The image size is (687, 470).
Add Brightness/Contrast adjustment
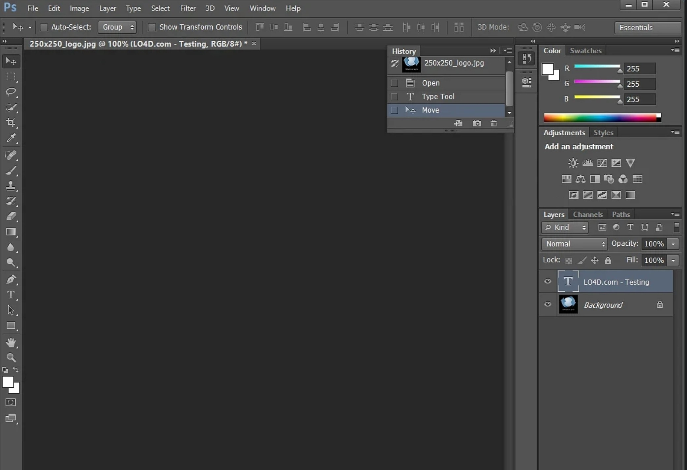coord(573,163)
